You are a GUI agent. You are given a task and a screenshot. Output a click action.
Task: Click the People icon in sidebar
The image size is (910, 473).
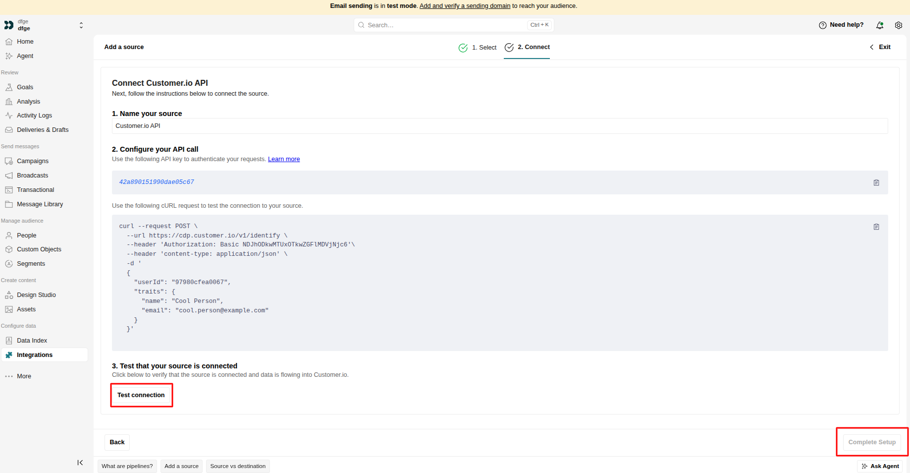coord(9,236)
